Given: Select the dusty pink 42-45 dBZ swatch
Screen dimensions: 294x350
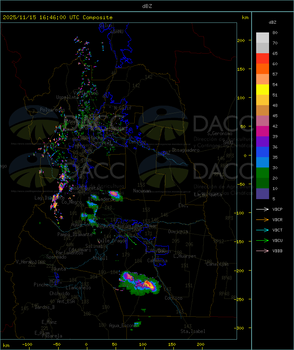Looking at the screenshot, I should [262, 121].
